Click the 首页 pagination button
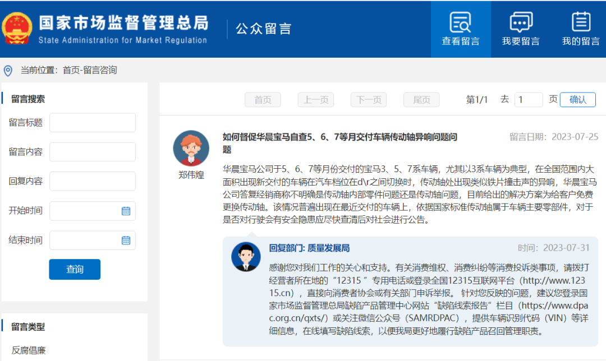Screen dimensions: 606x361 (x=263, y=100)
